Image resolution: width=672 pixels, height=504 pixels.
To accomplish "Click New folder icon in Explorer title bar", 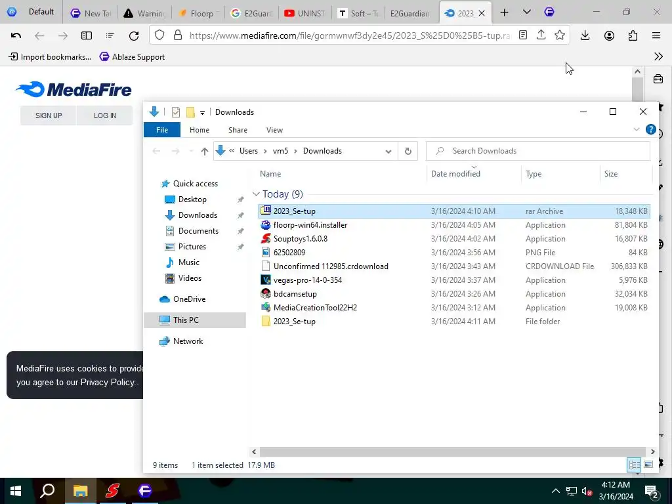I will click(190, 112).
